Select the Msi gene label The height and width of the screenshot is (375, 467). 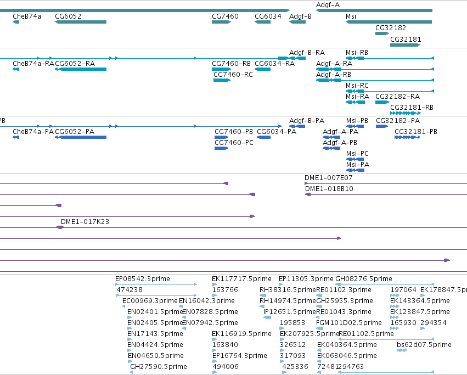(x=351, y=16)
